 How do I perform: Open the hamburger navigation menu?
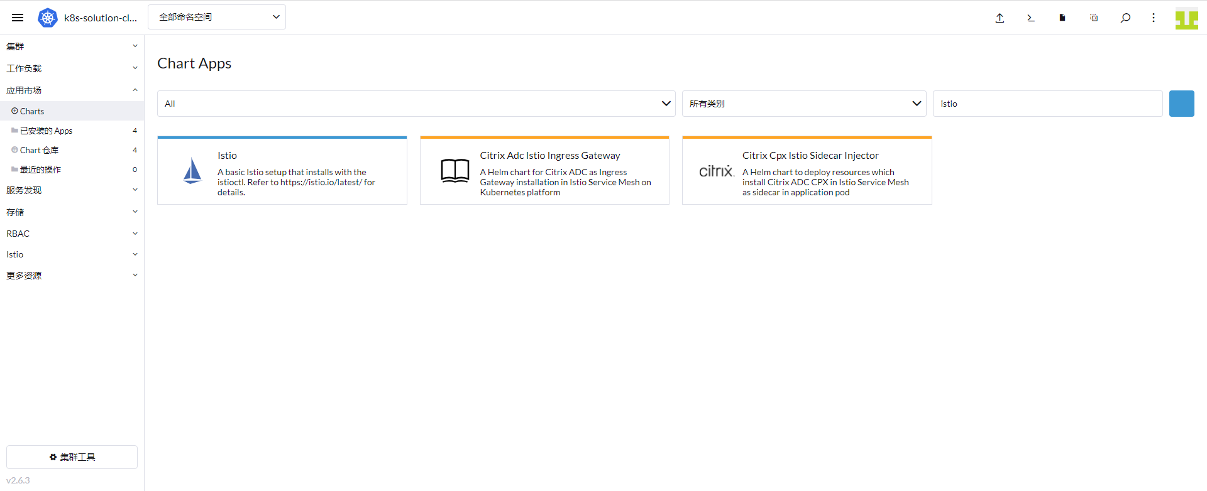pyautogui.click(x=18, y=18)
